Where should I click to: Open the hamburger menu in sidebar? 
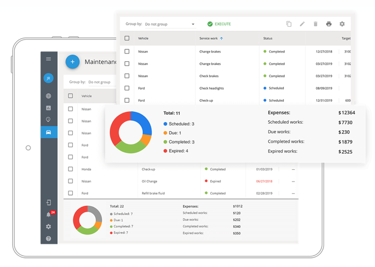click(48, 59)
